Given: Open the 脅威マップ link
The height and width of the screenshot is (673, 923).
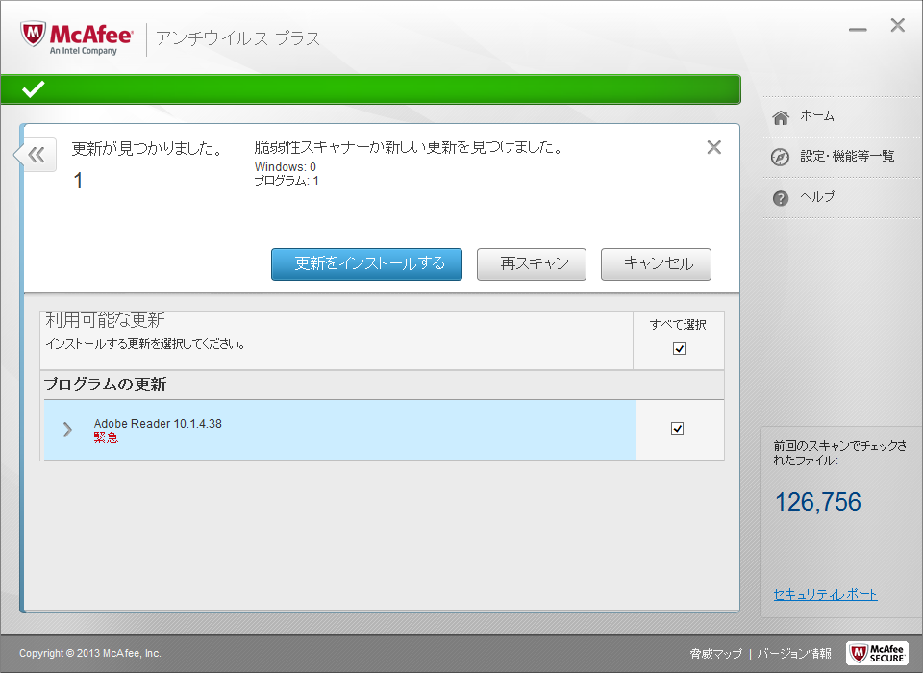Looking at the screenshot, I should [715, 653].
